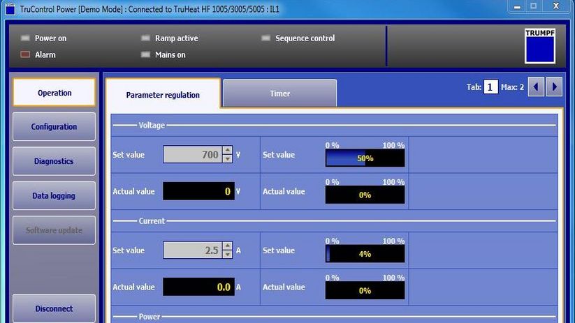Click the Sequence control indicator light
Screen dimensions: 575x323
click(x=266, y=38)
